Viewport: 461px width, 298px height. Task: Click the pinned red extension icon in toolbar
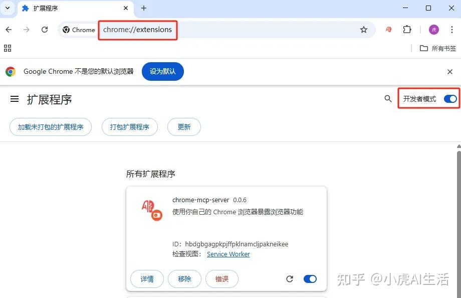(x=388, y=30)
